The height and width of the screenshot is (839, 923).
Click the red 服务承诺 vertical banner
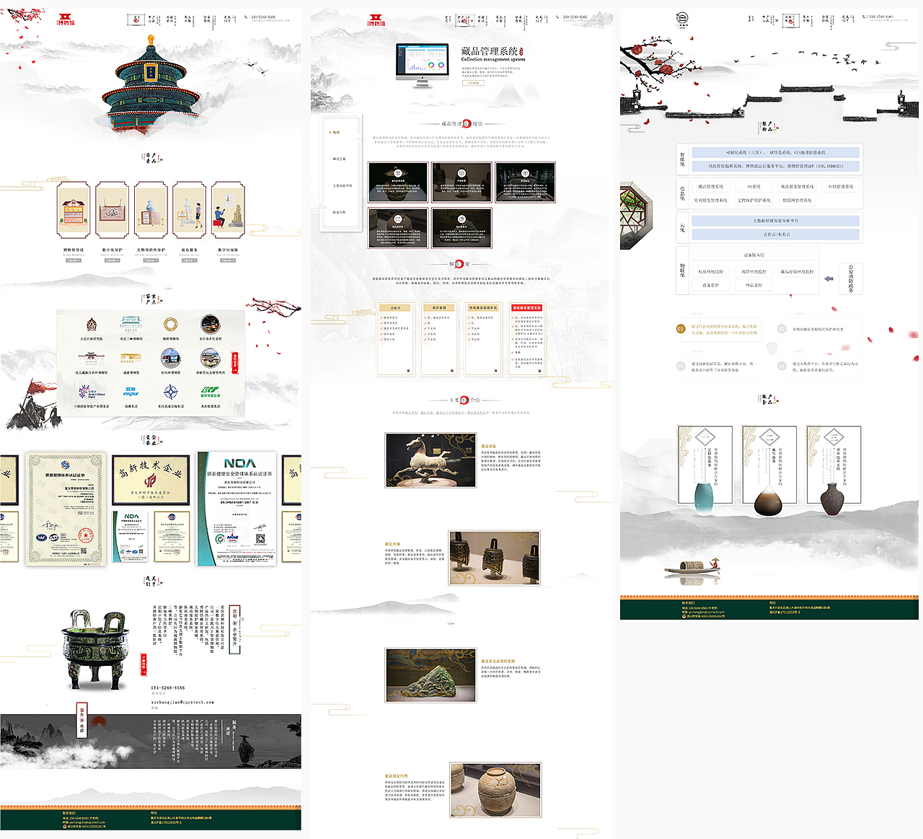82,720
